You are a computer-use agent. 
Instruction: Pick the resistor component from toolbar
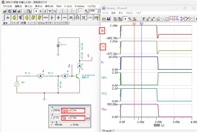click(46, 18)
